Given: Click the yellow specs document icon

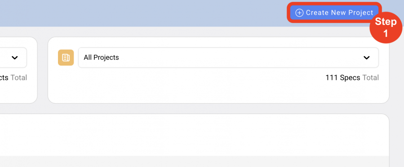Looking at the screenshot, I should point(66,57).
